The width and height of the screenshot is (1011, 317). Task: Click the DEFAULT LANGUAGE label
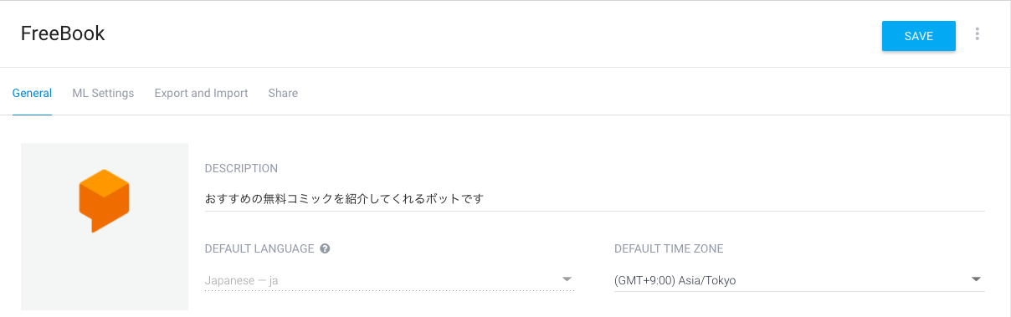click(x=259, y=248)
